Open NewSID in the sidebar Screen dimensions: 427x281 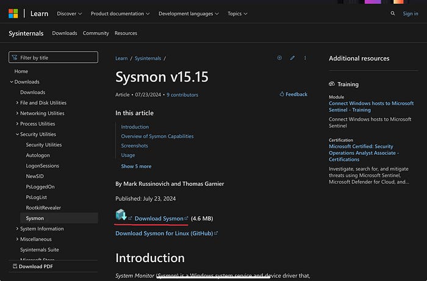tap(35, 176)
